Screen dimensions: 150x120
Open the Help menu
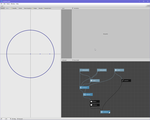click(x=17, y=4)
